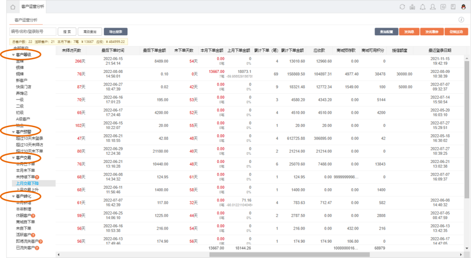Open the user profile icon
The height and width of the screenshot is (258, 471).
coord(433,7)
